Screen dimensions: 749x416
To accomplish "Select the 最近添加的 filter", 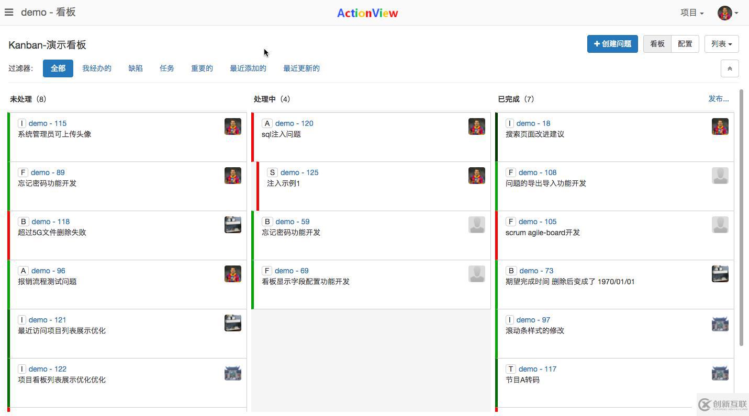I will [x=248, y=68].
